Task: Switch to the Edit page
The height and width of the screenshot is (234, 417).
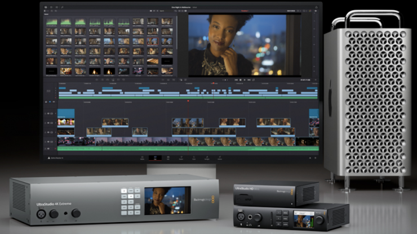Action: (x=167, y=159)
